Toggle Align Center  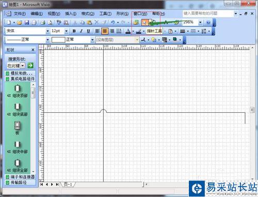point(105,31)
